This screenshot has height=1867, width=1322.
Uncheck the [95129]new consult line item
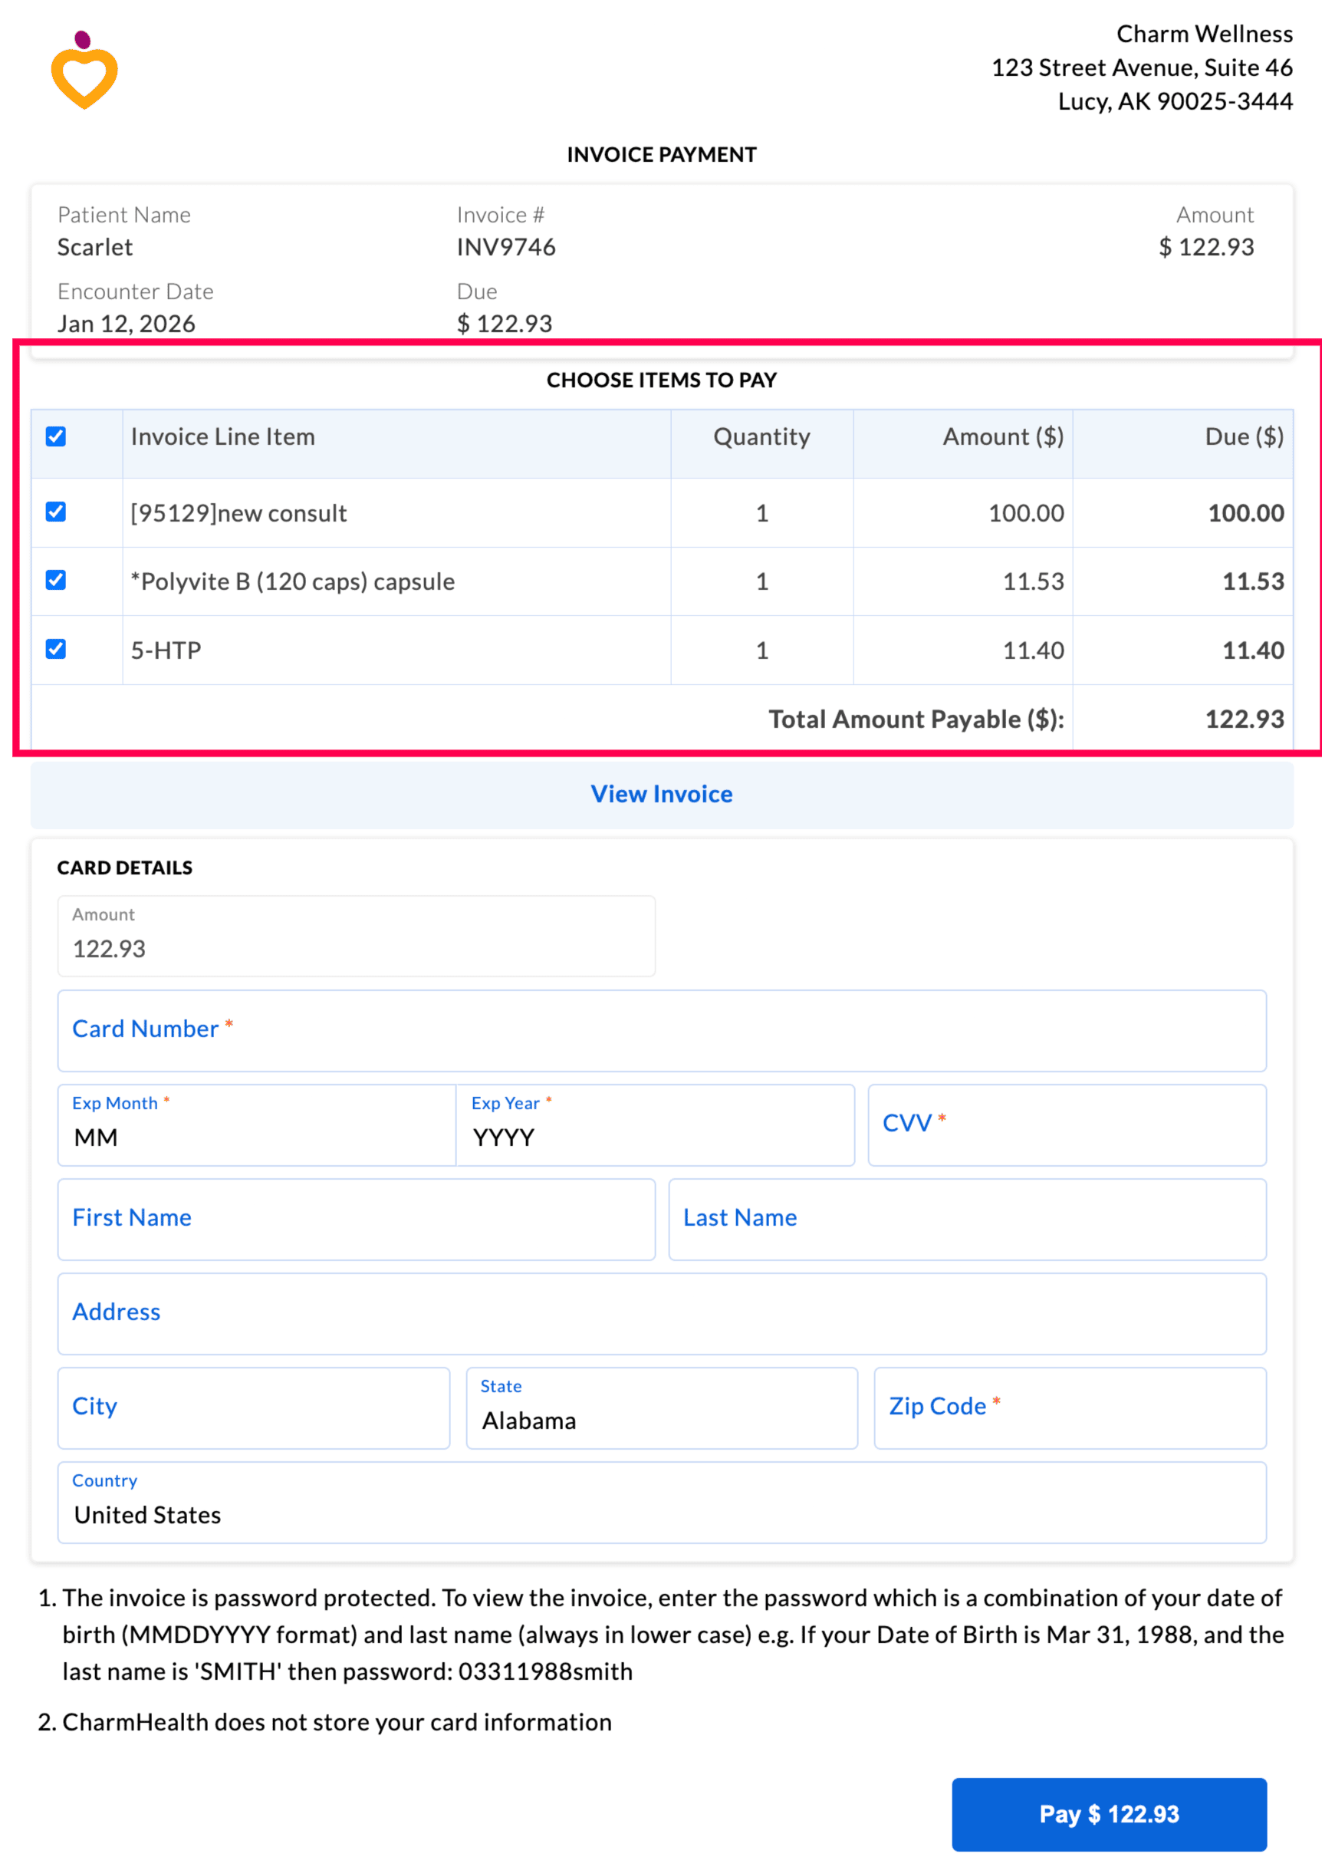click(55, 512)
